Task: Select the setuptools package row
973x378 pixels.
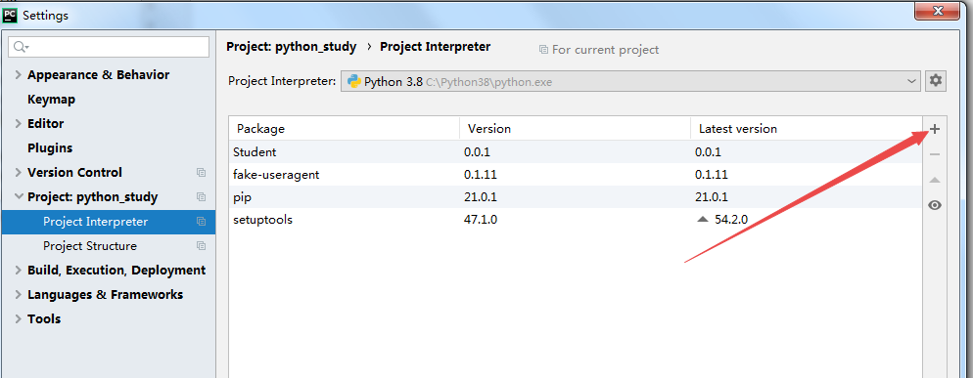Action: 576,220
